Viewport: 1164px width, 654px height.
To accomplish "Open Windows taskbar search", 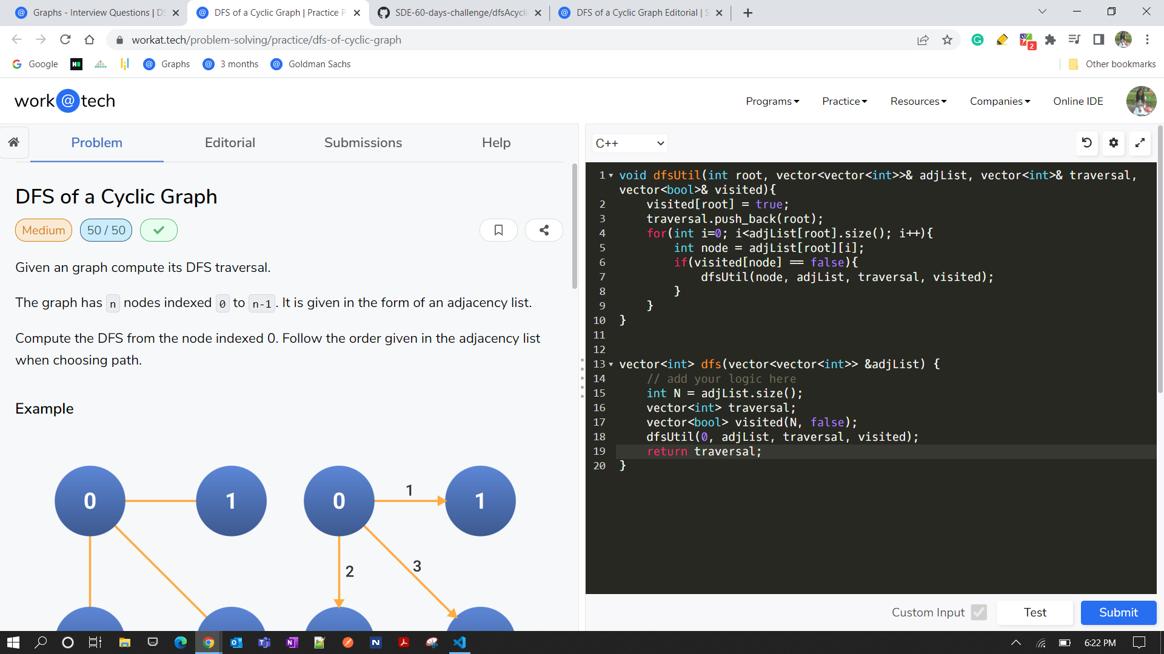I will click(41, 642).
